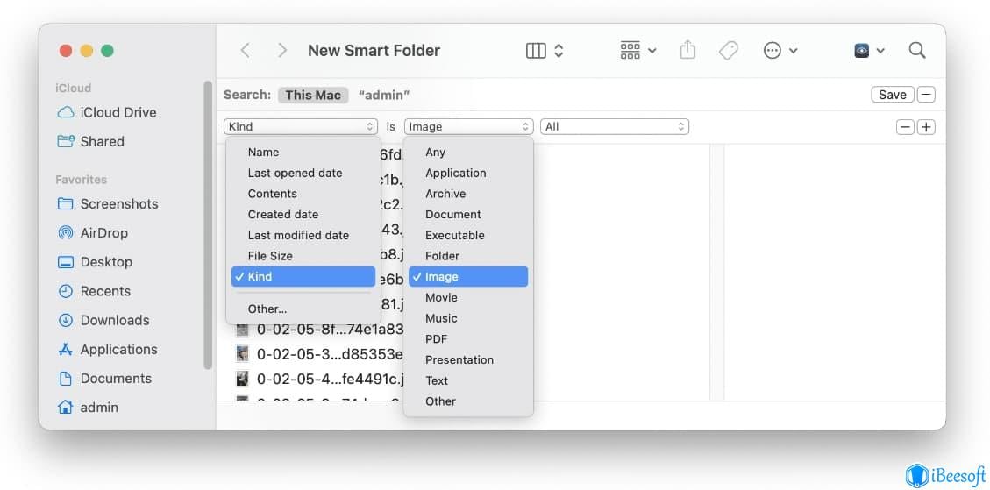This screenshot has width=990, height=490.
Task: Switch to column view icon
Action: (536, 51)
